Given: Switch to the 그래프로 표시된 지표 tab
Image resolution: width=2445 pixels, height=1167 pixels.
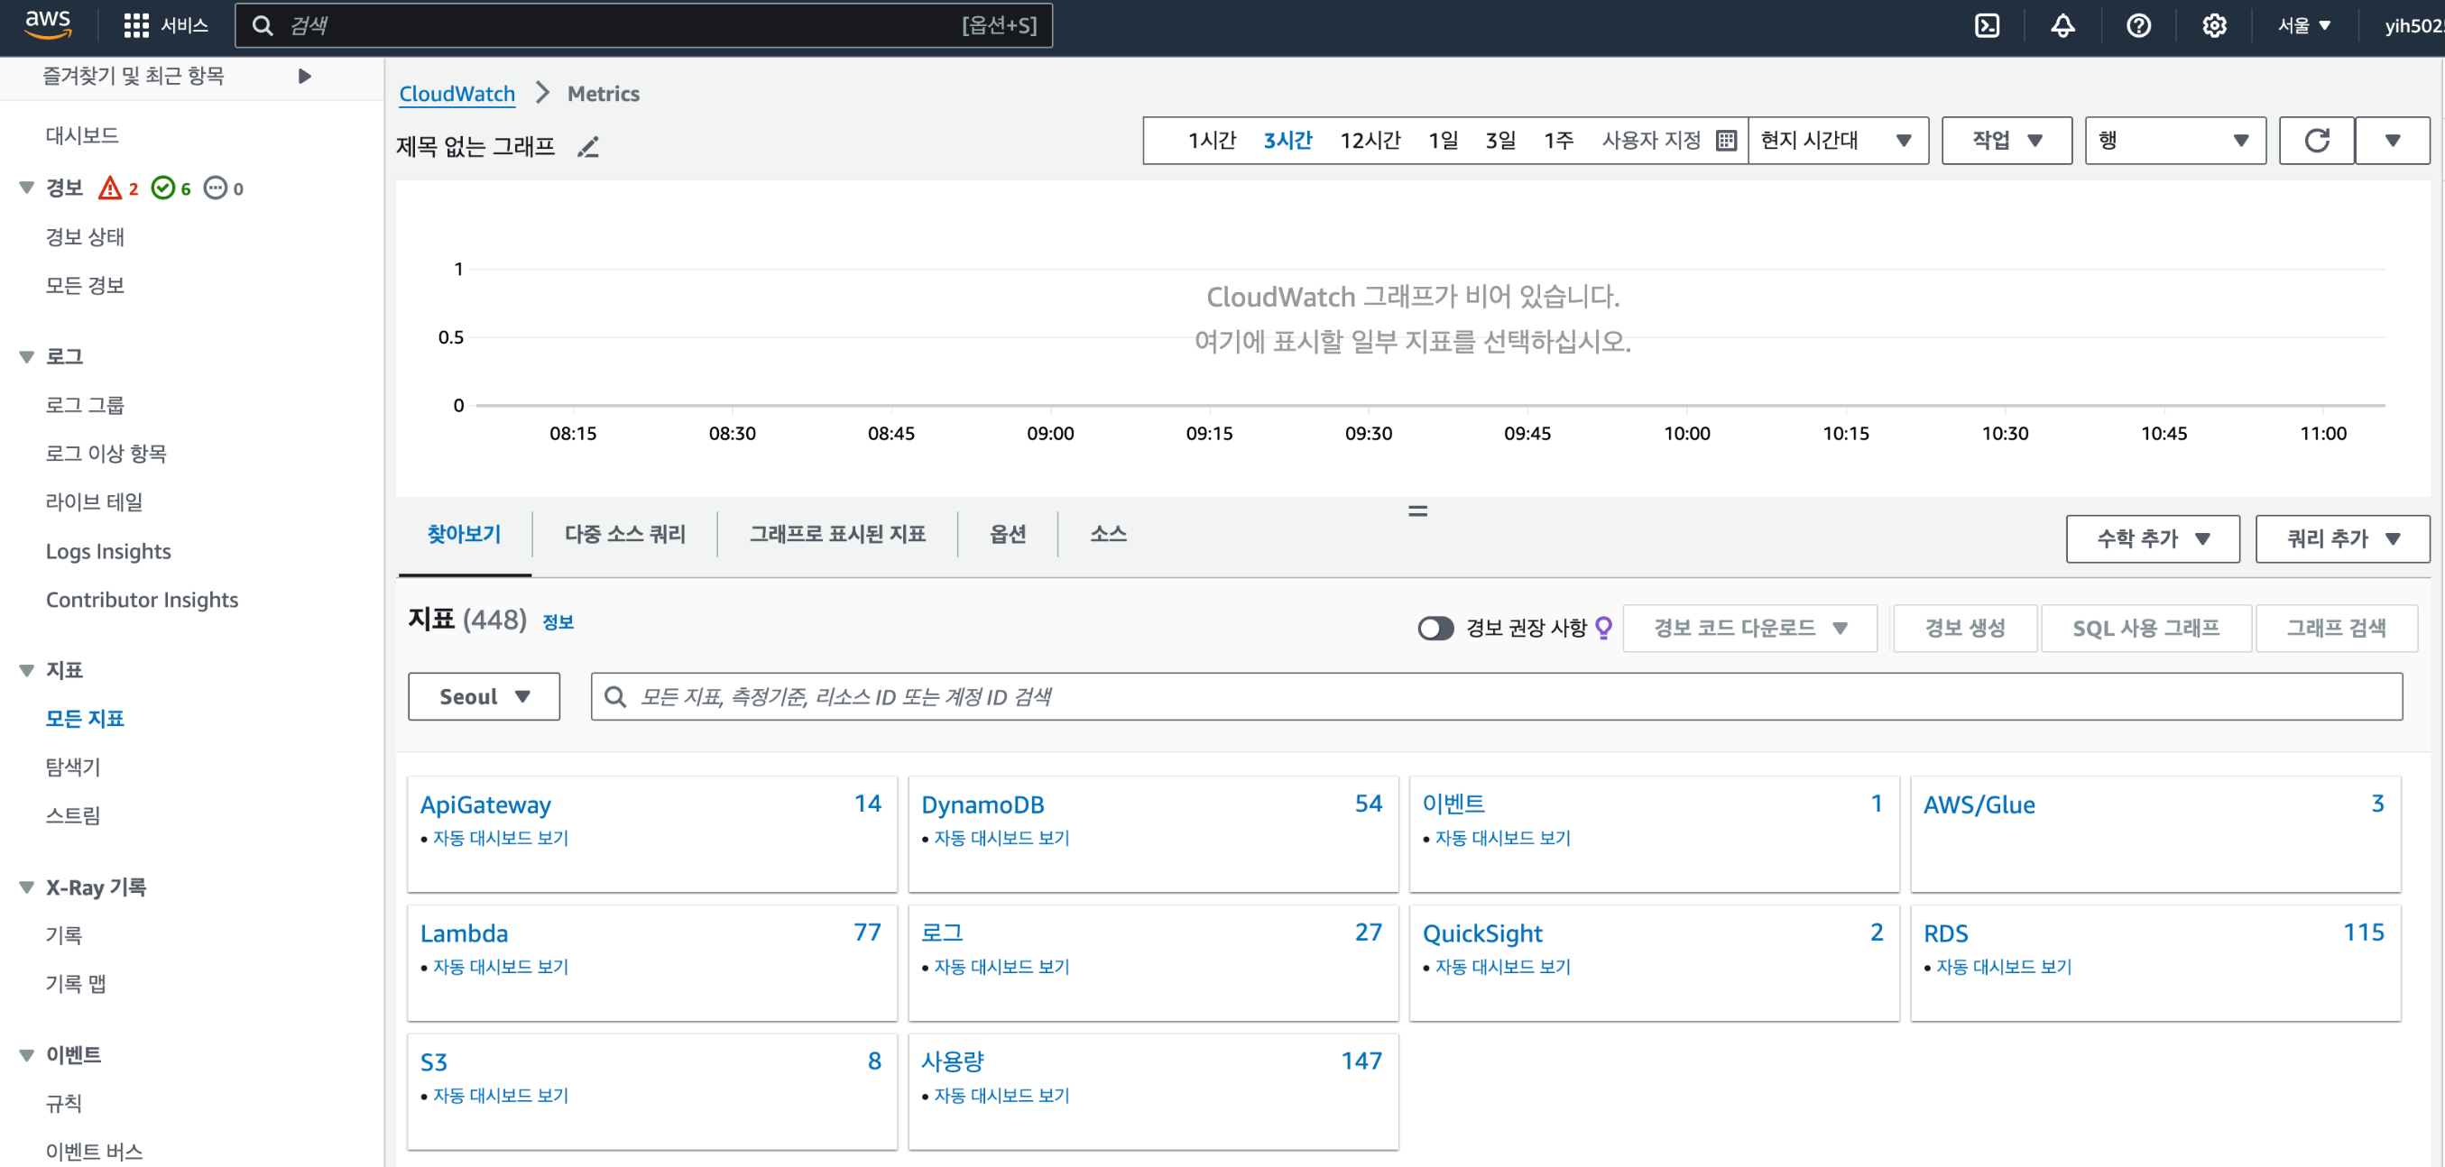Looking at the screenshot, I should click(x=837, y=534).
